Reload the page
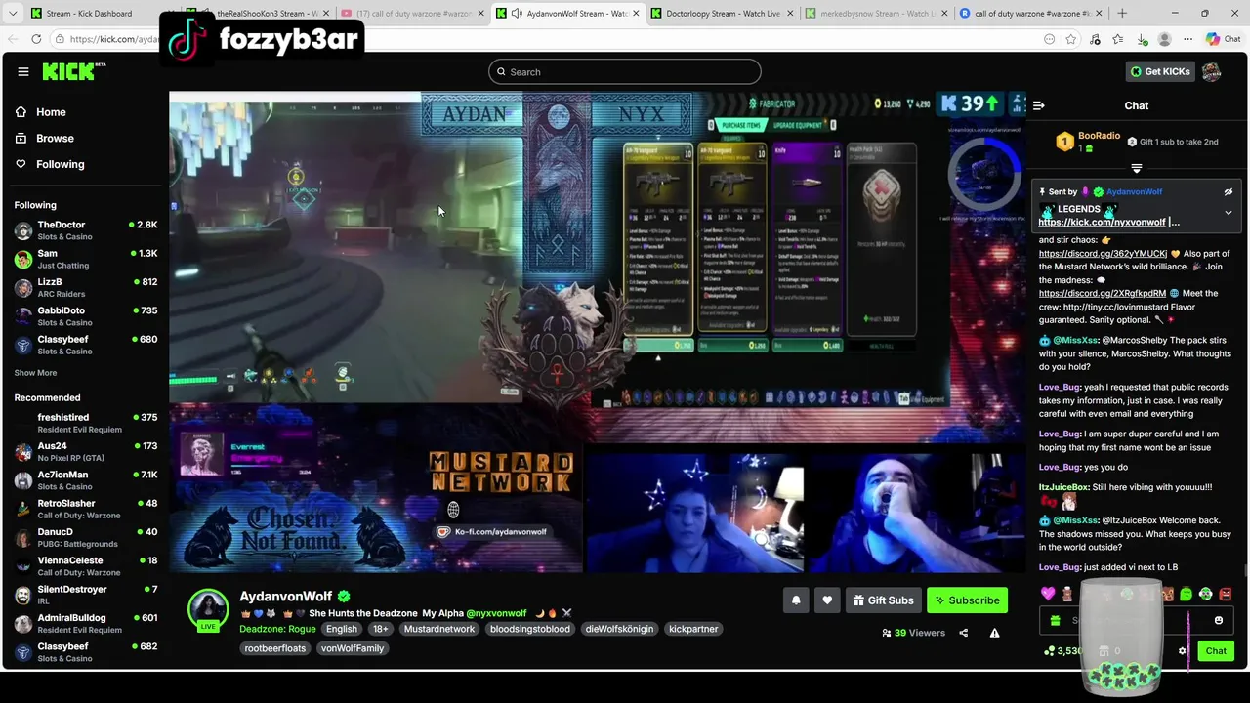 [x=36, y=39]
